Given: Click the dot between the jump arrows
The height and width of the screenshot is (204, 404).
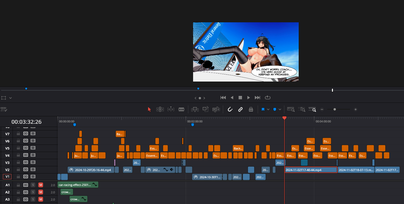Looking at the screenshot, I should (200, 98).
